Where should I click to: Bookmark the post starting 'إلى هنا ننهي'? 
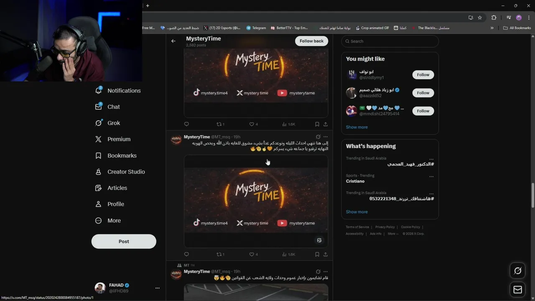pyautogui.click(x=317, y=254)
